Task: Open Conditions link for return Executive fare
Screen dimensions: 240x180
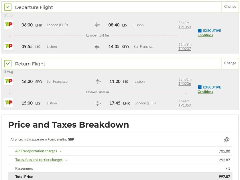Action: coord(205,92)
